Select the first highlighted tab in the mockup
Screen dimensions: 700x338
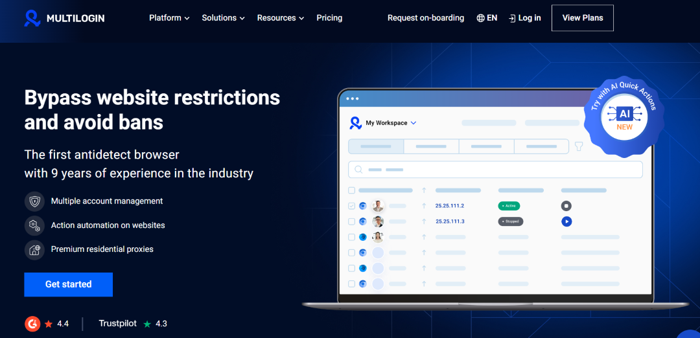pos(376,146)
